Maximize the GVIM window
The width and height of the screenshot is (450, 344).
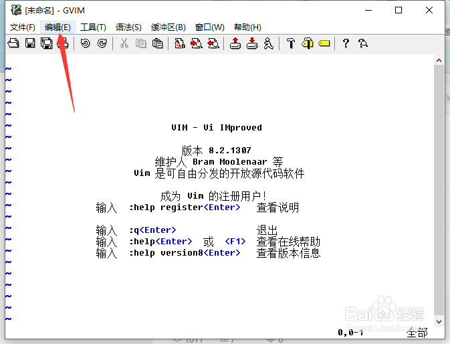[x=399, y=10]
